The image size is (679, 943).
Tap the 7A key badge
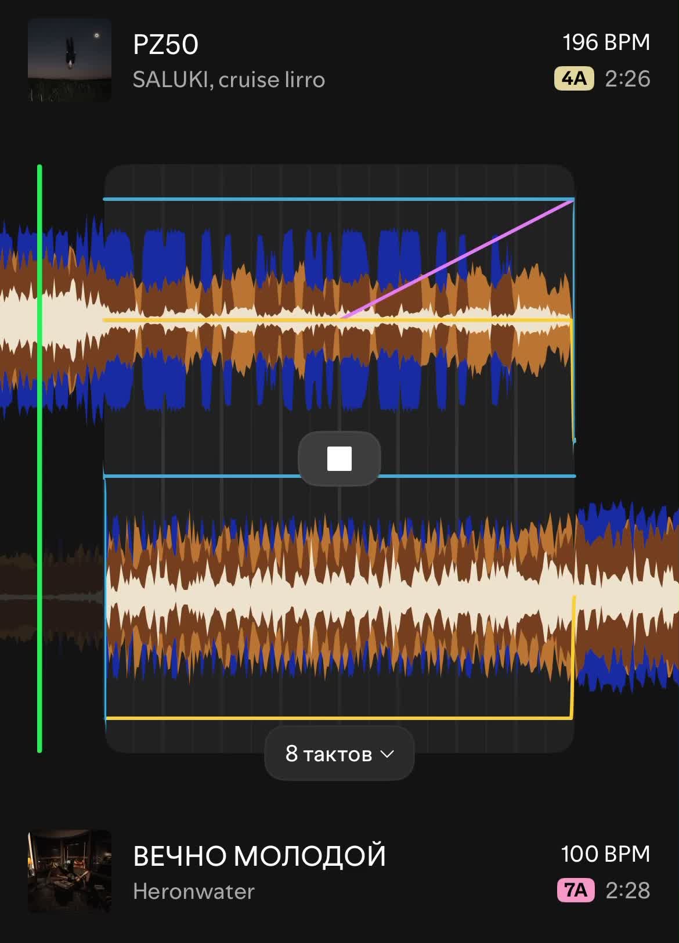(576, 890)
